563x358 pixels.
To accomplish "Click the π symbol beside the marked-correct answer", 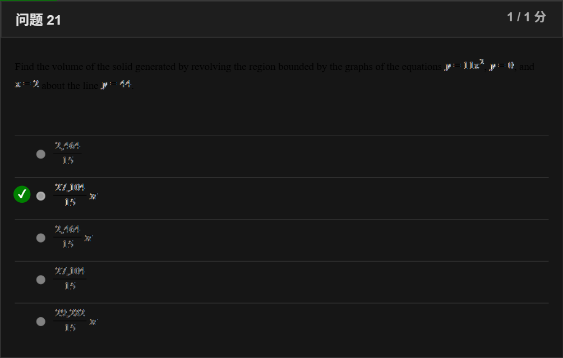I will (x=93, y=196).
